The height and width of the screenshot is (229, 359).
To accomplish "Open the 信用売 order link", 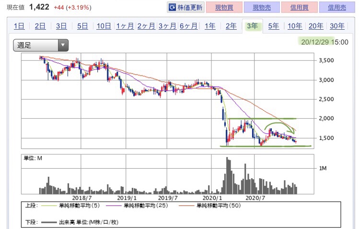I will tap(337, 7).
